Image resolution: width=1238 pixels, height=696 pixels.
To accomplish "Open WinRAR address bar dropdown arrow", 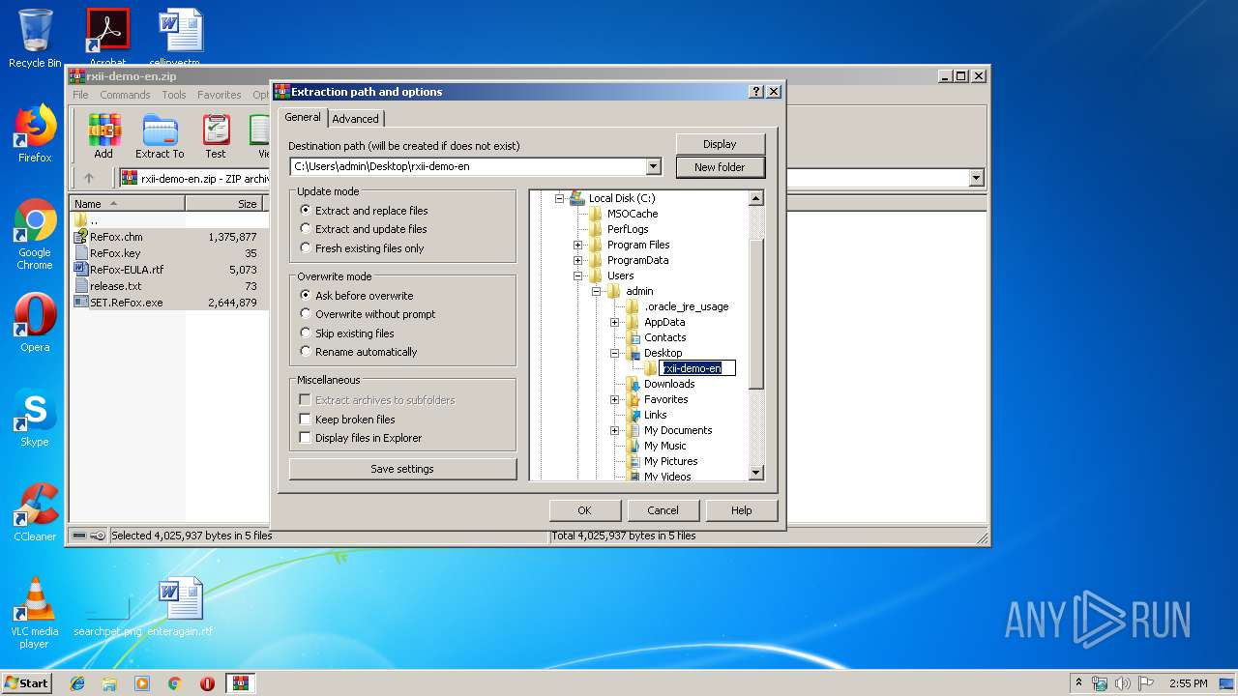I will coord(976,178).
